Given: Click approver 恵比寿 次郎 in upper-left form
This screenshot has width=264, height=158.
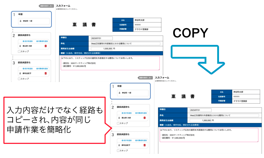Looking at the screenshot, I should [27, 46].
